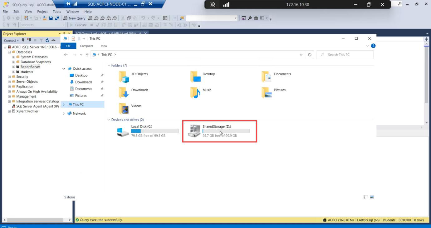Open the Window menu in SSMS
The height and width of the screenshot is (228, 431).
point(72,12)
